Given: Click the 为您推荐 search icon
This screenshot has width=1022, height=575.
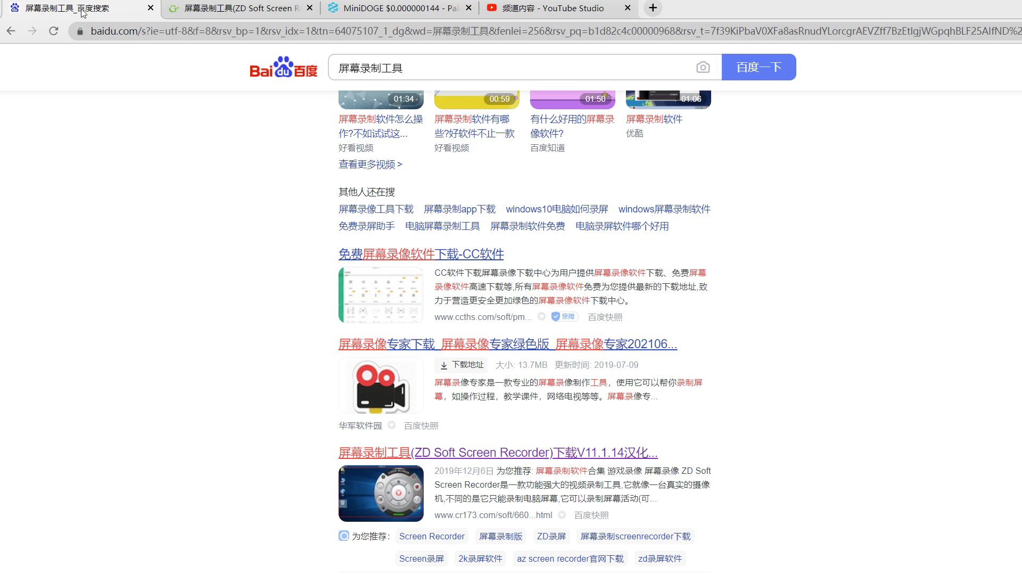Looking at the screenshot, I should [x=344, y=536].
